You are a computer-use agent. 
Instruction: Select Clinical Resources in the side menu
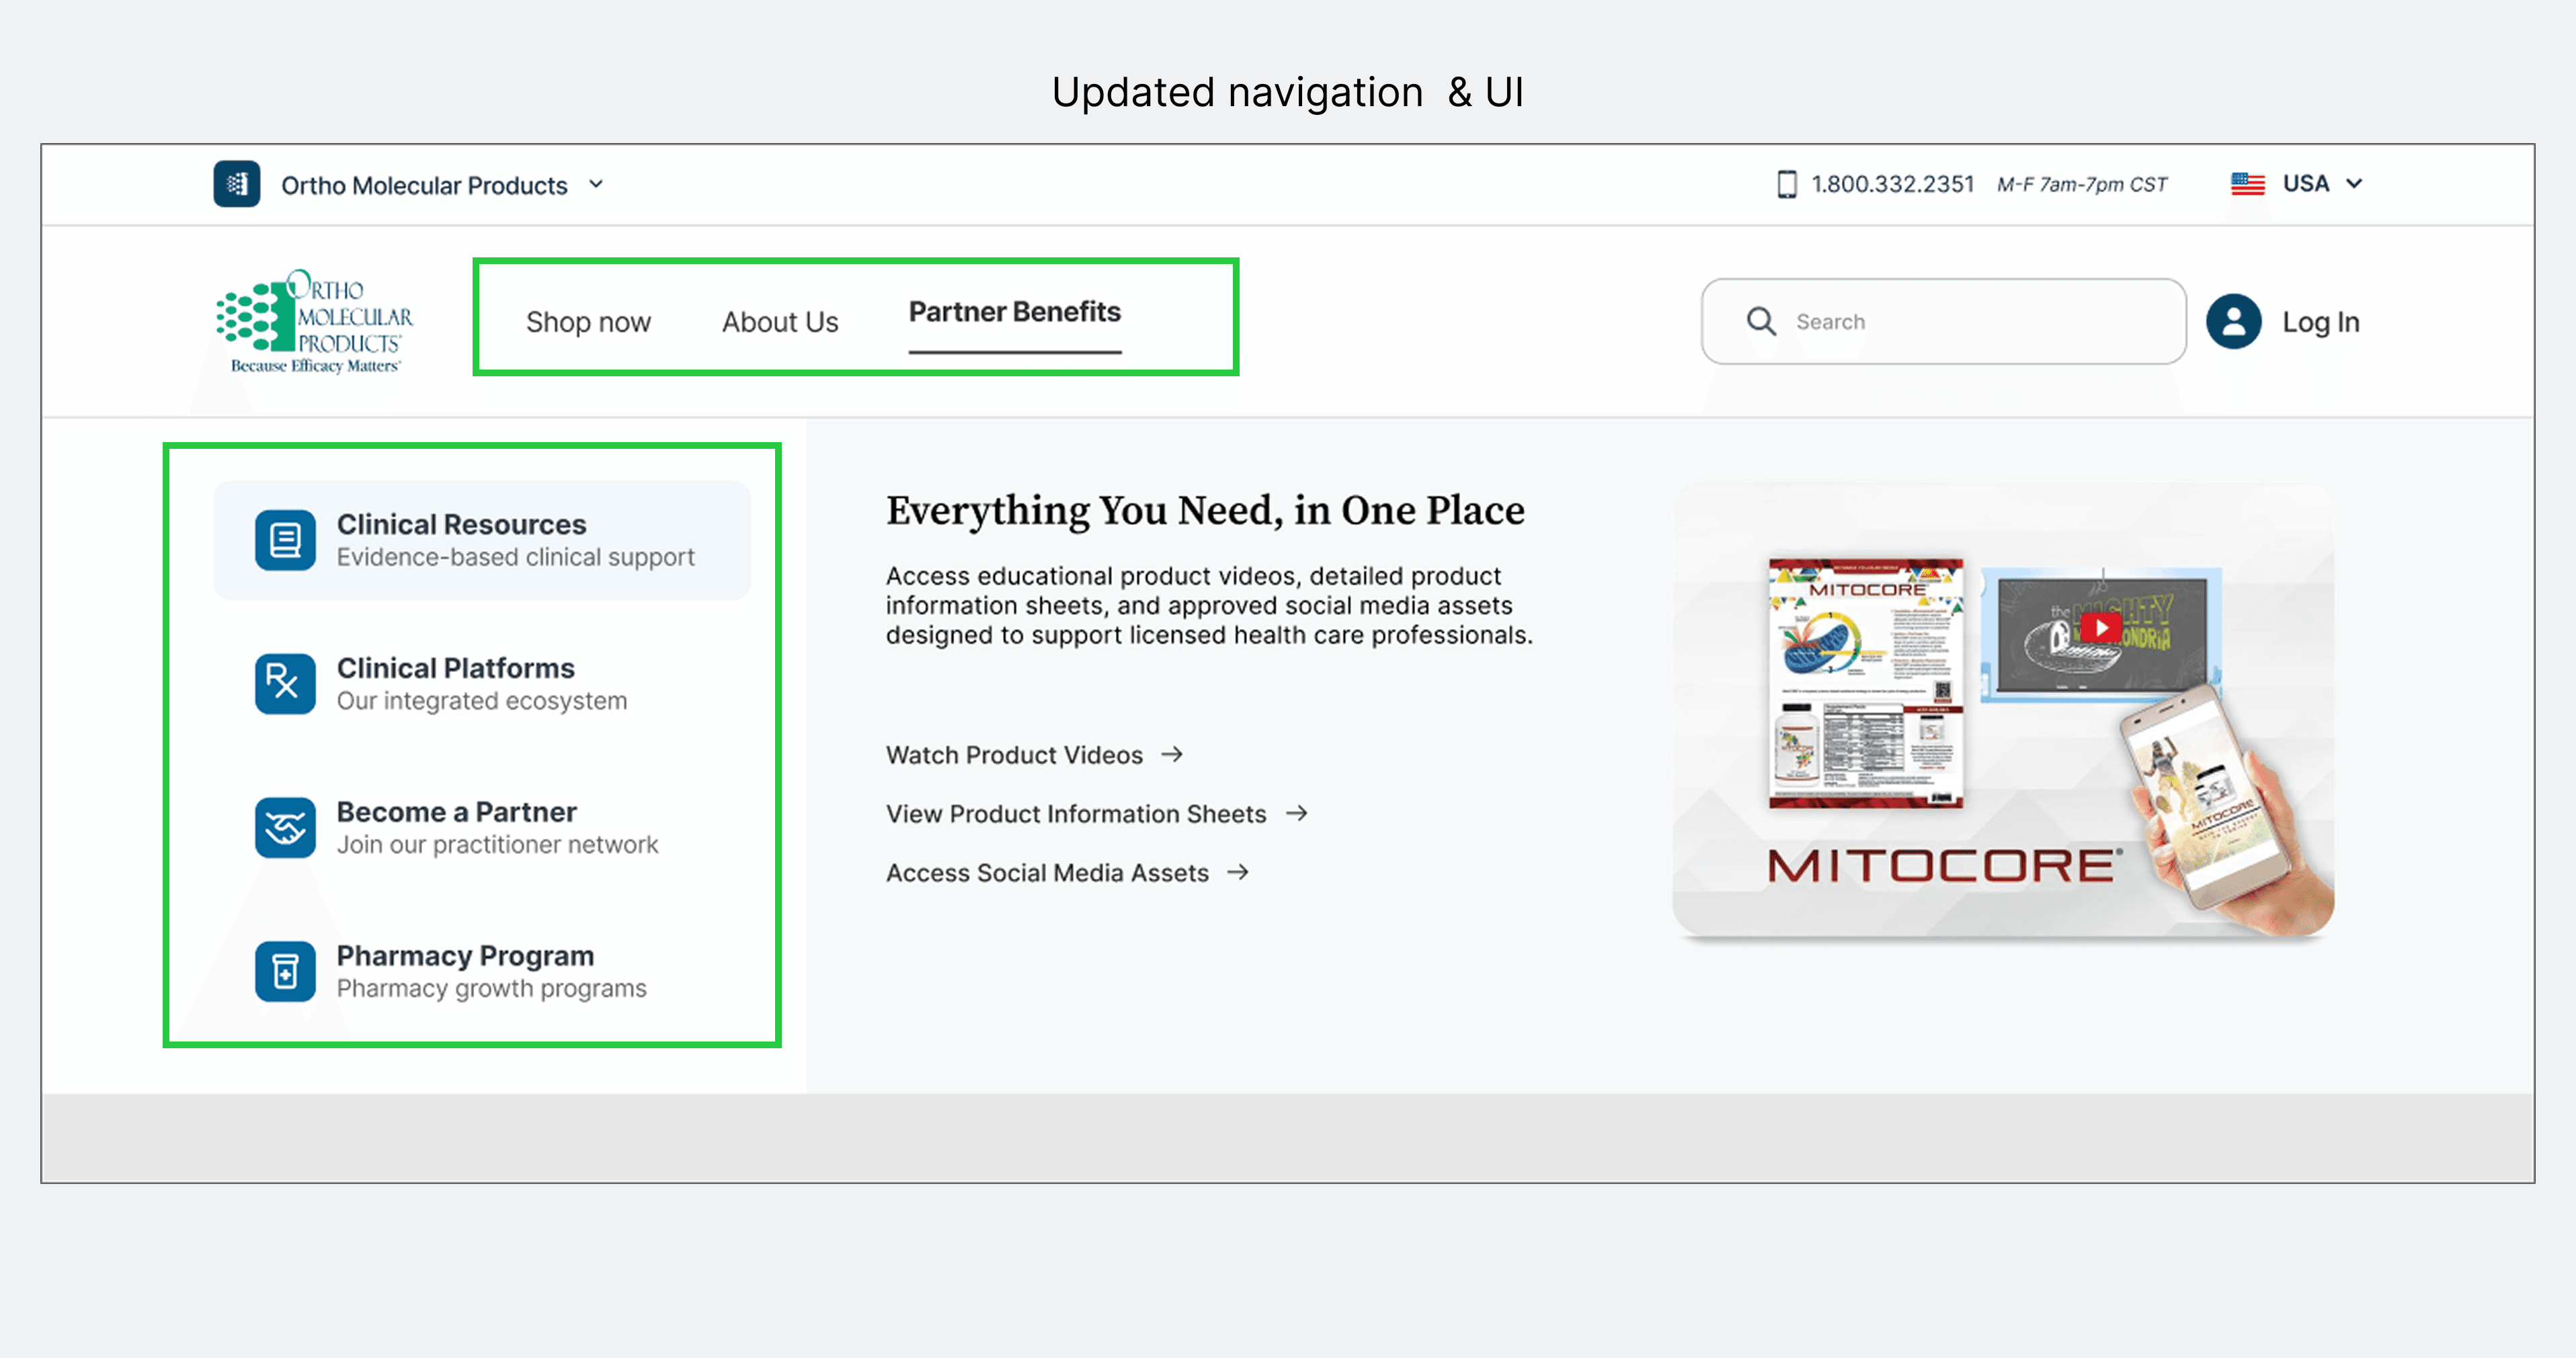pyautogui.click(x=482, y=541)
